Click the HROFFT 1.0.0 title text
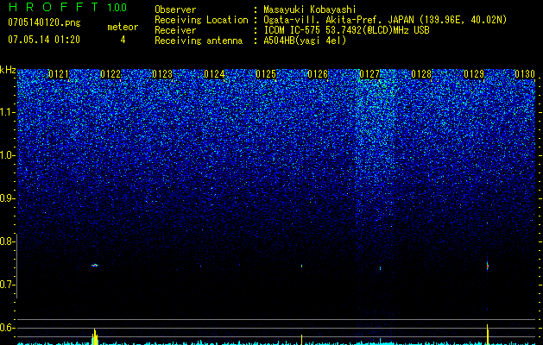This screenshot has height=345, width=543. pyautogui.click(x=67, y=7)
